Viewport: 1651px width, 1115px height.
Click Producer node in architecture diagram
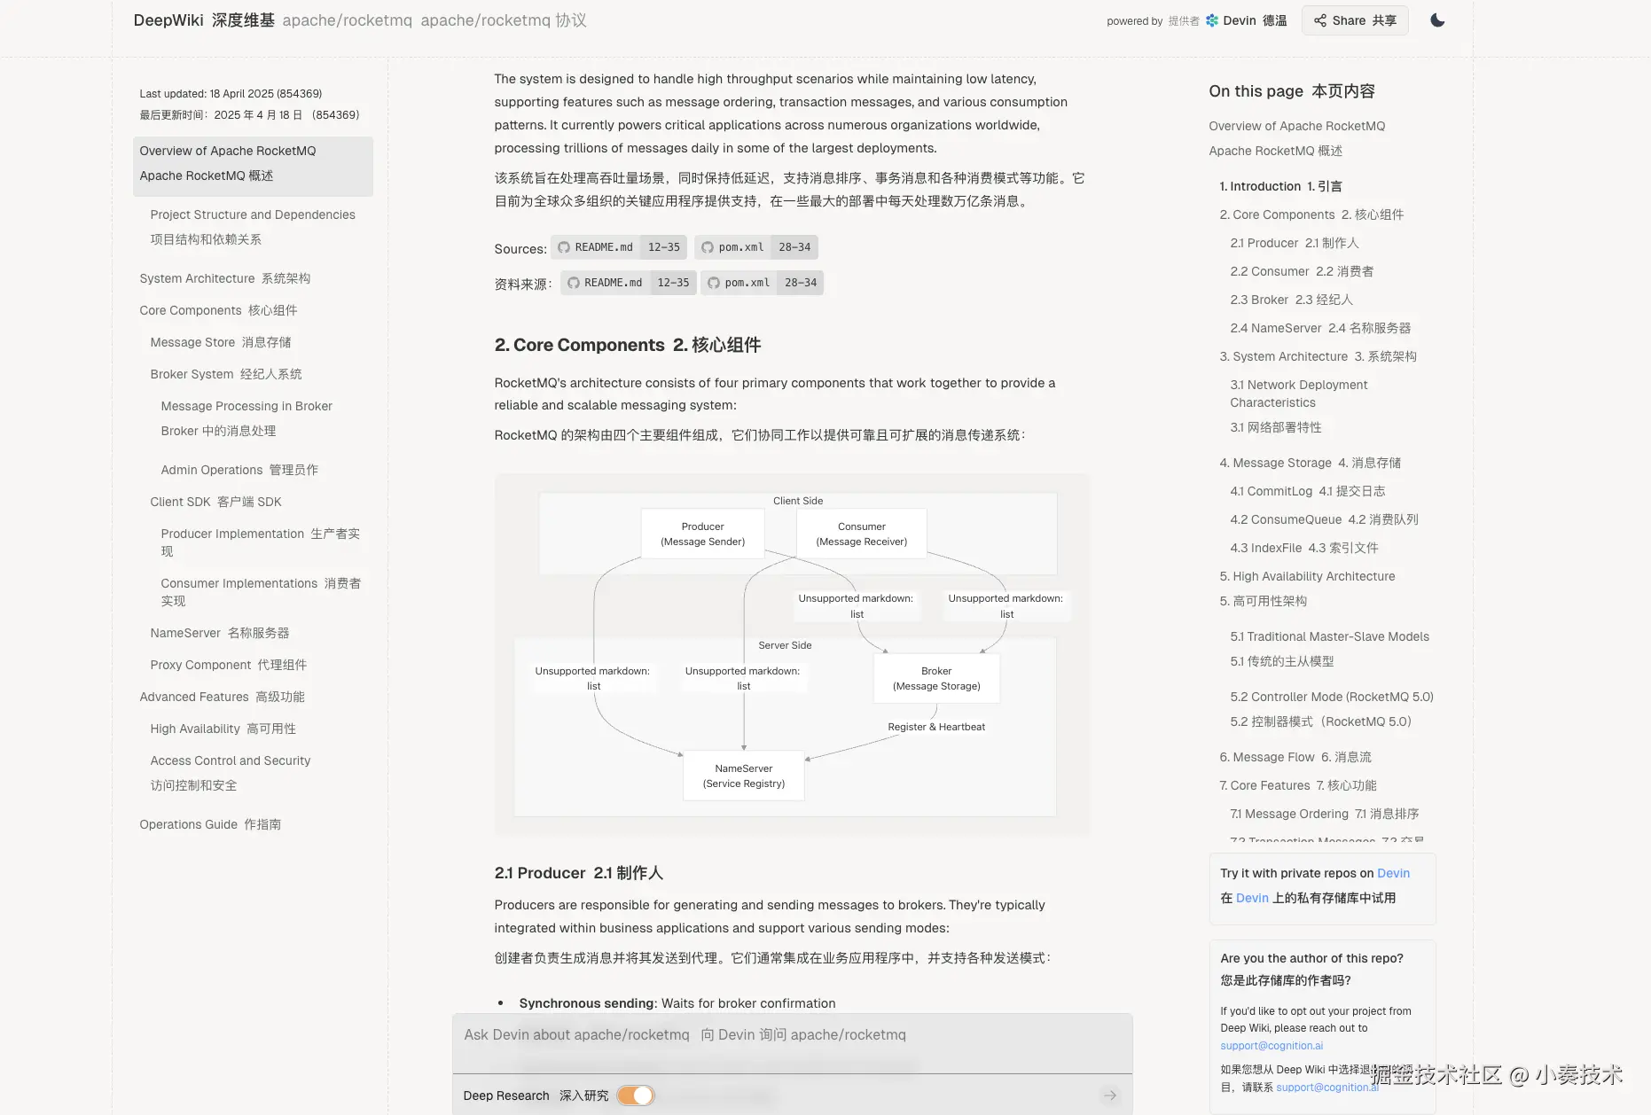pos(702,534)
